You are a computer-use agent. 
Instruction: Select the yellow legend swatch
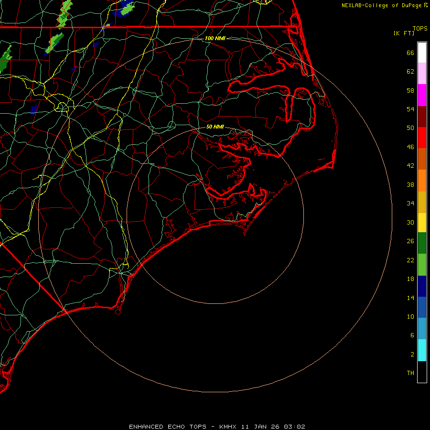[x=422, y=222]
